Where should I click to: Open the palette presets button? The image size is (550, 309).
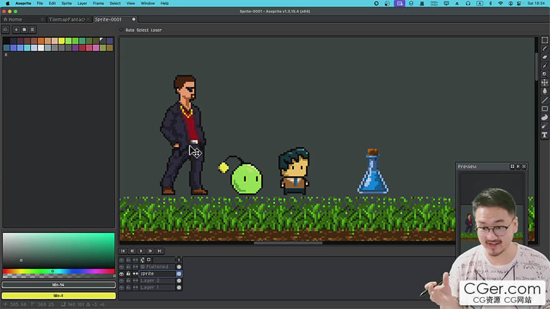[24, 29]
